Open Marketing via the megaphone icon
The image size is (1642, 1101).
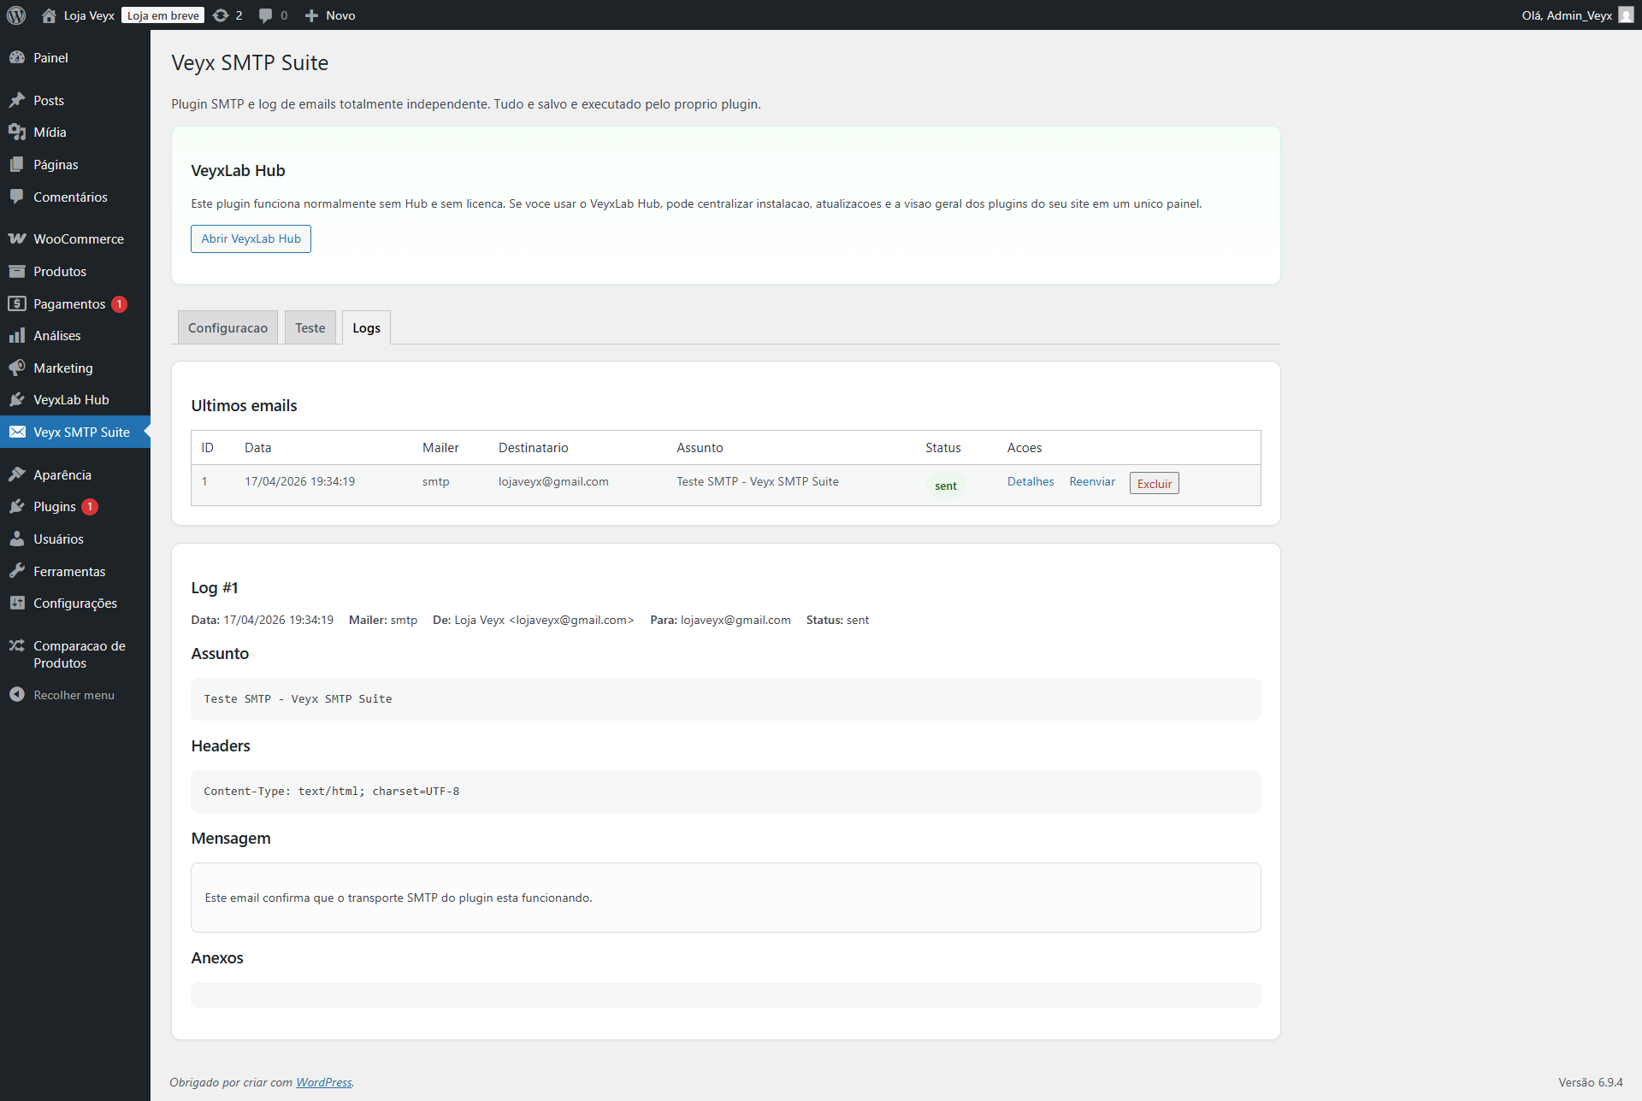pos(18,368)
